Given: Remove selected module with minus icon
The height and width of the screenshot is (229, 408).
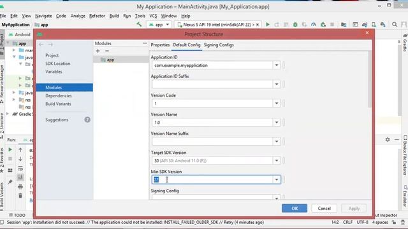Looking at the screenshot, I should coord(107,51).
